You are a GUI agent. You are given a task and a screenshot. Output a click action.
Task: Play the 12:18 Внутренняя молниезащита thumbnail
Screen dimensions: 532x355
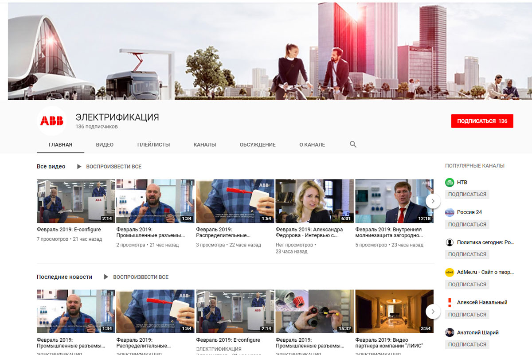click(394, 201)
